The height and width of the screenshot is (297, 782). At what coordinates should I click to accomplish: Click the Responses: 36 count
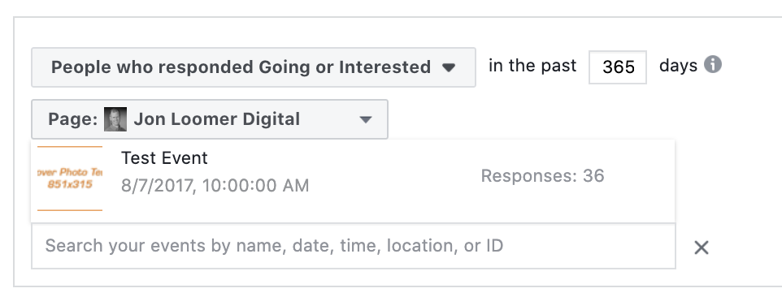tap(543, 175)
